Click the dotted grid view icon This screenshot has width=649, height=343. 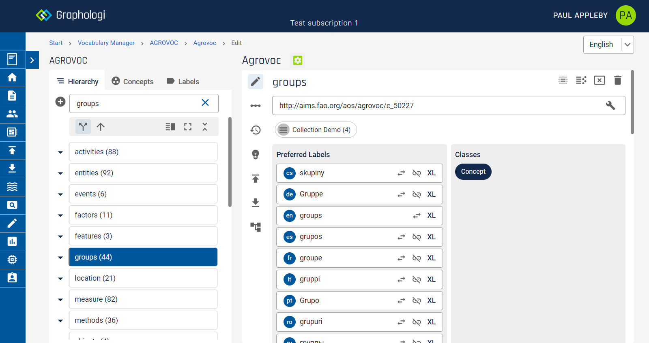(563, 80)
